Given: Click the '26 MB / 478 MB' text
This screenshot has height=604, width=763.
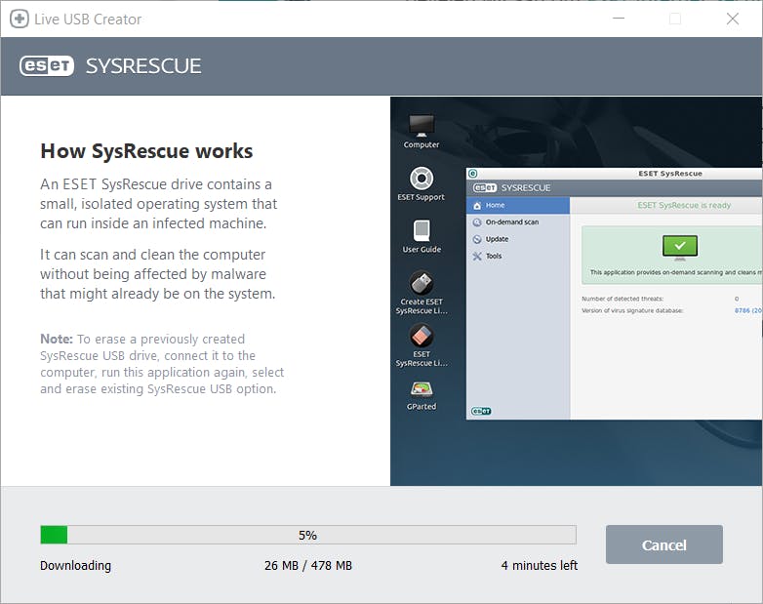Looking at the screenshot, I should (308, 566).
